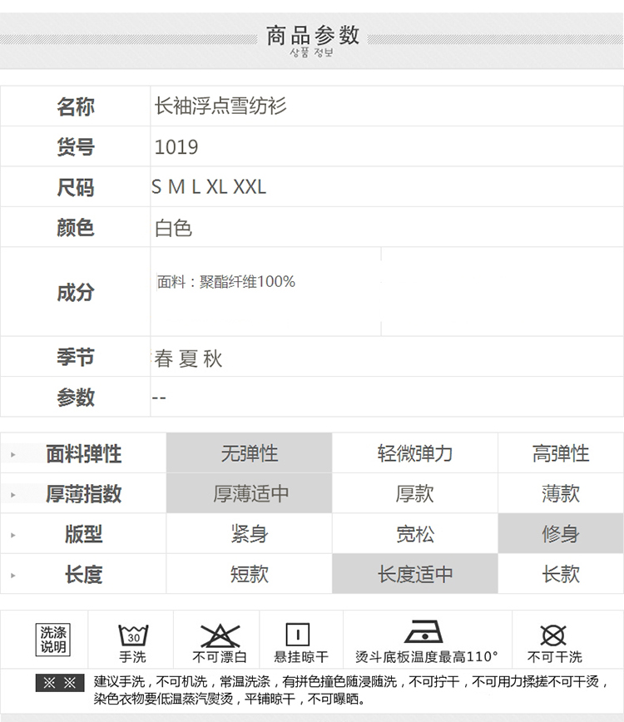This screenshot has height=722, width=624.
Task: Click the 商品参数 section heading
Action: [x=312, y=36]
